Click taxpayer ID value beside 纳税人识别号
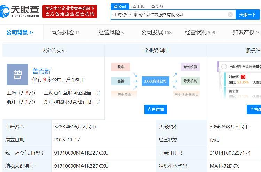This screenshot has width=261, height=172. coord(81,166)
